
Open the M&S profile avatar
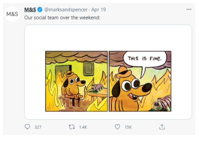pos(12,14)
